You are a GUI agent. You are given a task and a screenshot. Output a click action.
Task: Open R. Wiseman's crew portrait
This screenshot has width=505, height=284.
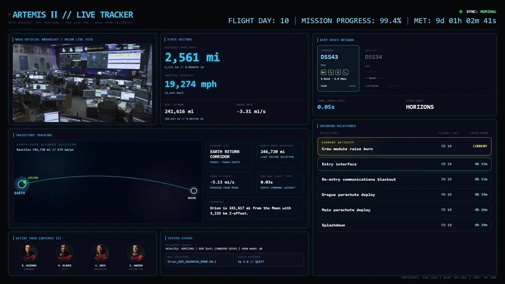click(x=29, y=253)
